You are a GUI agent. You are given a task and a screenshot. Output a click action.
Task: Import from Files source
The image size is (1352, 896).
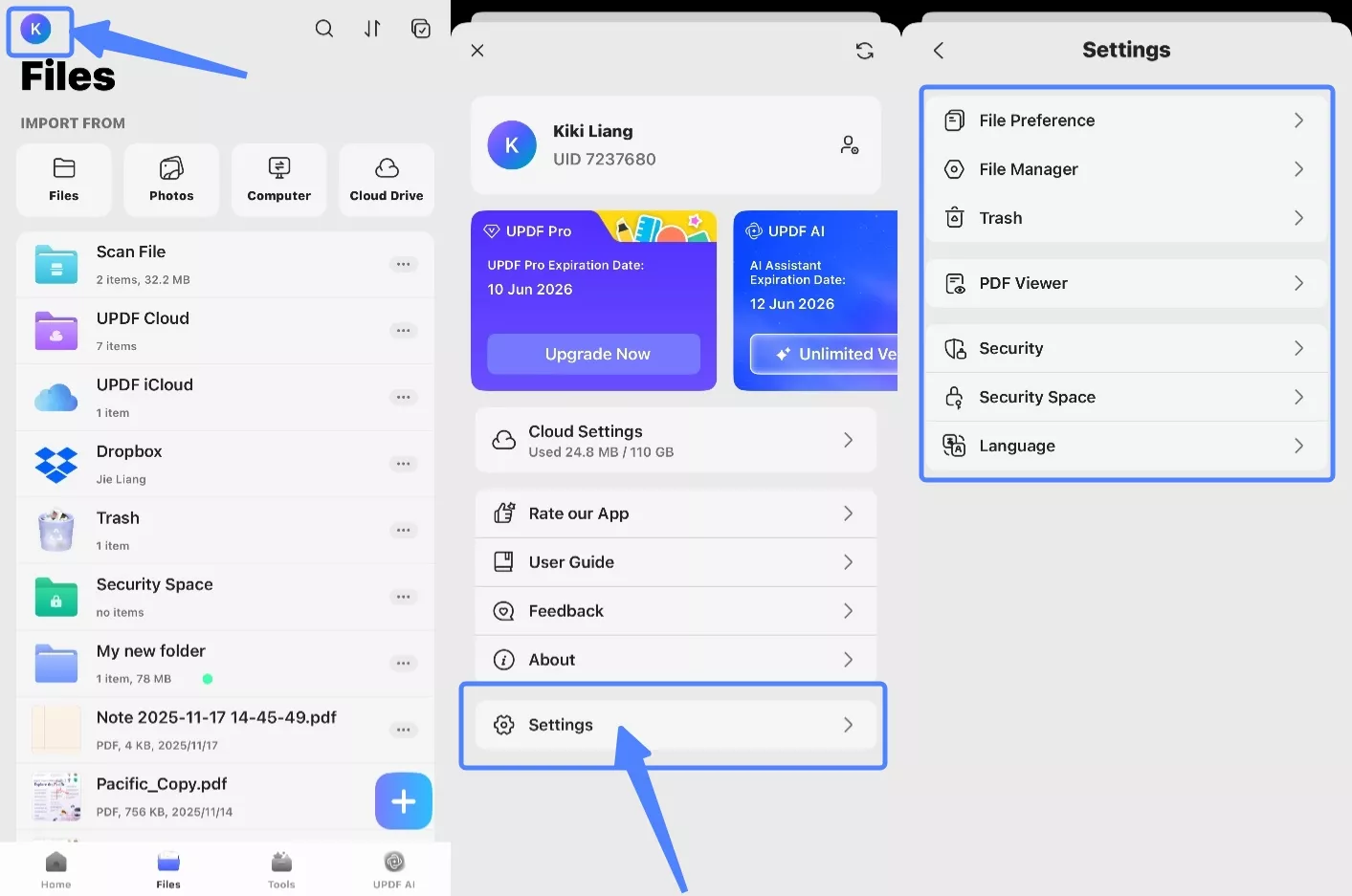point(64,180)
